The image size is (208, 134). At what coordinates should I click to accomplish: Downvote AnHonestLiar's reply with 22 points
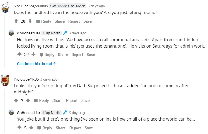(x=33, y=55)
